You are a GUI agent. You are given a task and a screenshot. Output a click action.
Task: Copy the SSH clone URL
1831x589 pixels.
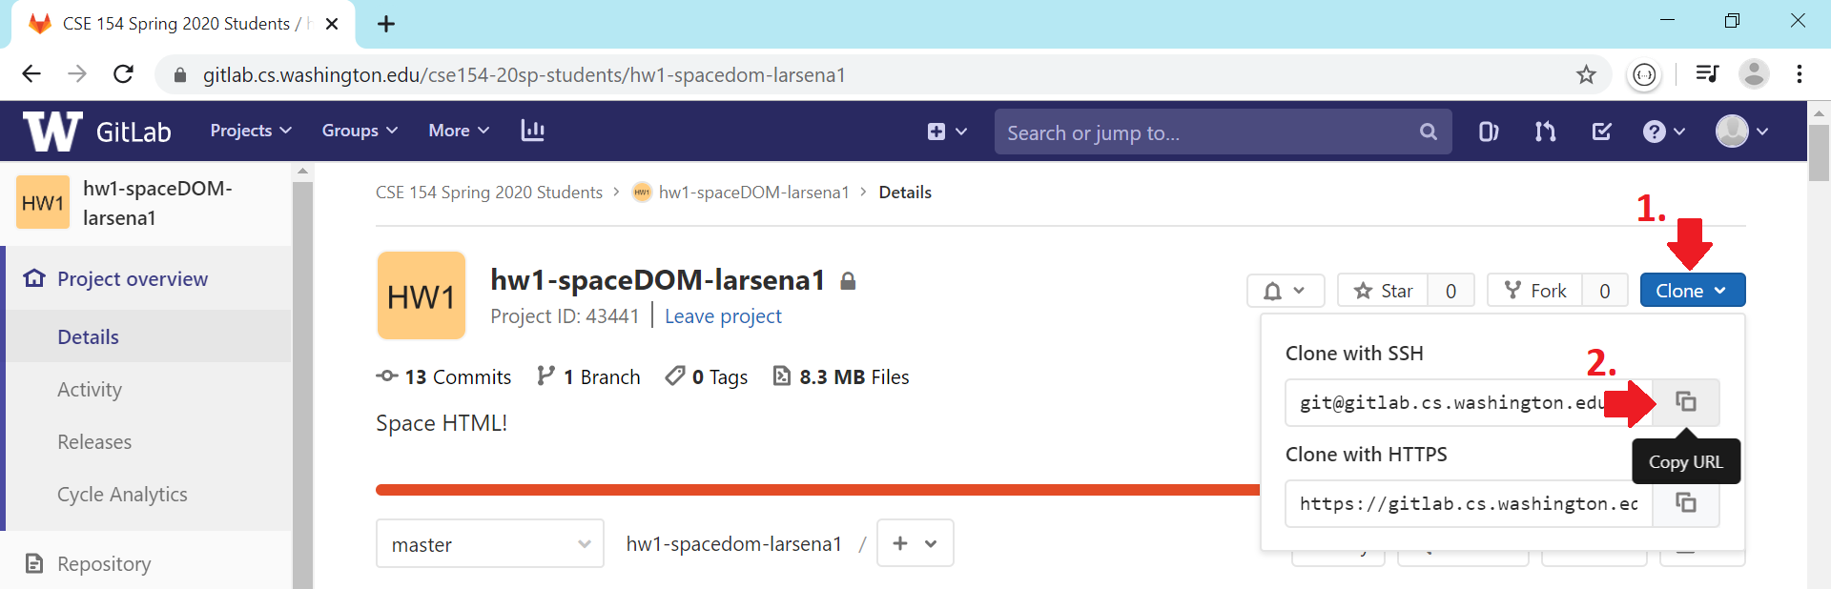1685,402
